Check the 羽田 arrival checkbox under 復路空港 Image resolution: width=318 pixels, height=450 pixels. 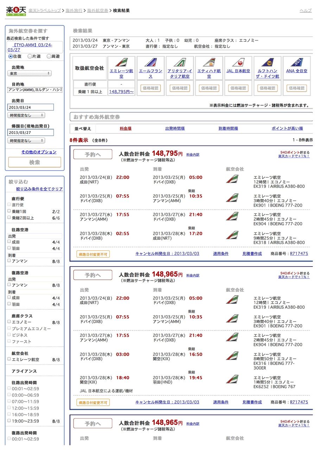coord(9,304)
